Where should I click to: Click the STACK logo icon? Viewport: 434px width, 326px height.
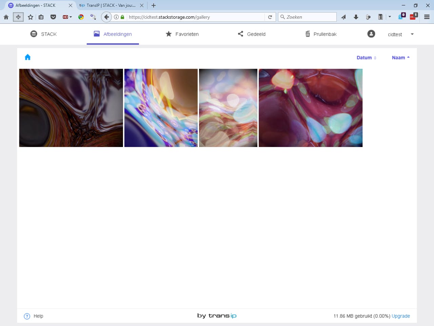34,34
